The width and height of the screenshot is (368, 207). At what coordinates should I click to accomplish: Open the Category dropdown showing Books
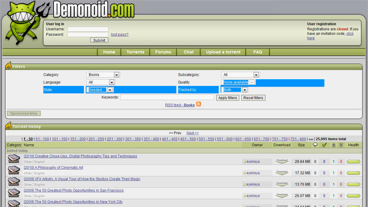tap(103, 75)
